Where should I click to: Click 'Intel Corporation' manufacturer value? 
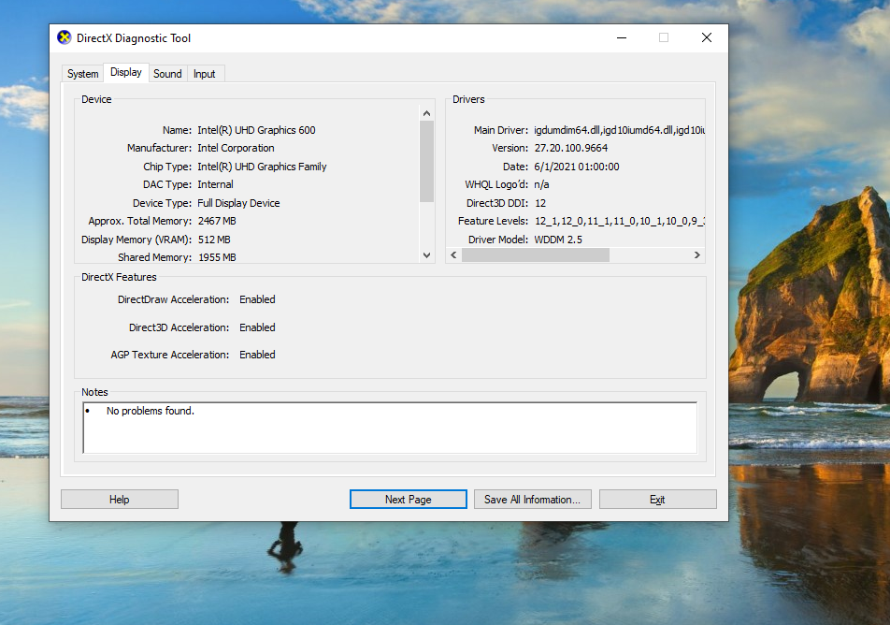236,148
